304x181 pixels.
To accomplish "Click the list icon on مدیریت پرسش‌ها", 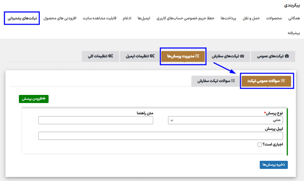I will tap(197, 56).
